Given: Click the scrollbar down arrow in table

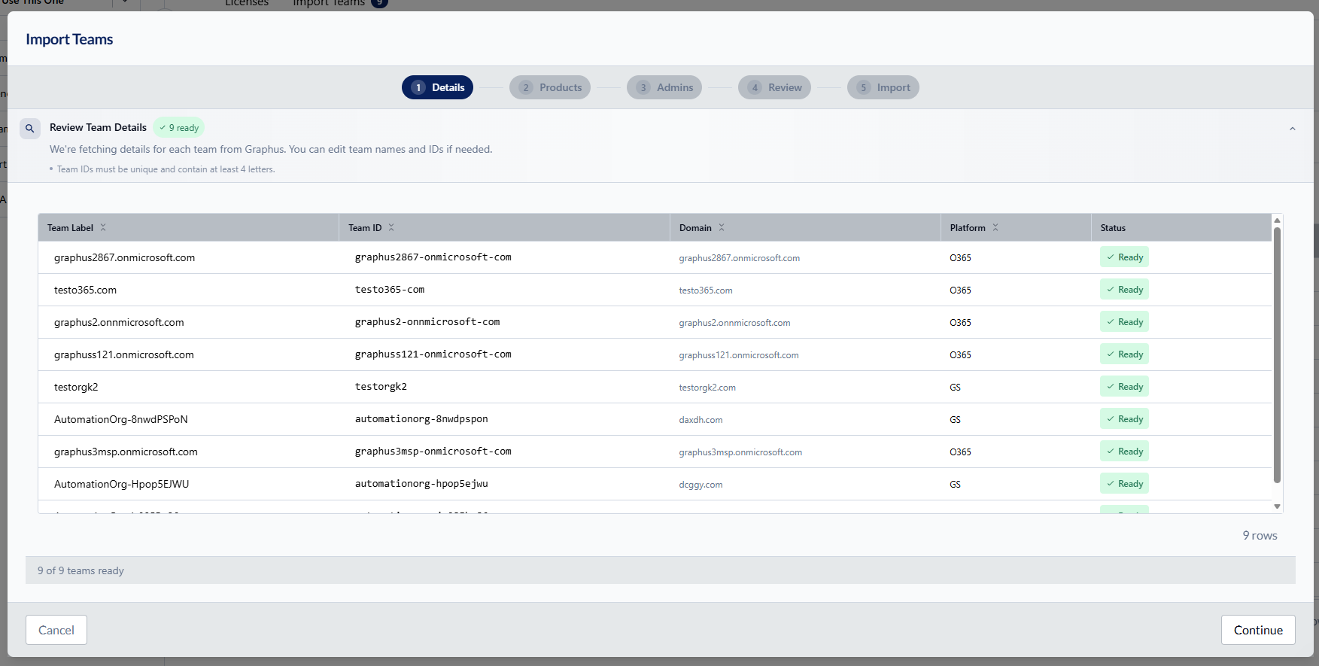Looking at the screenshot, I should pyautogui.click(x=1277, y=506).
